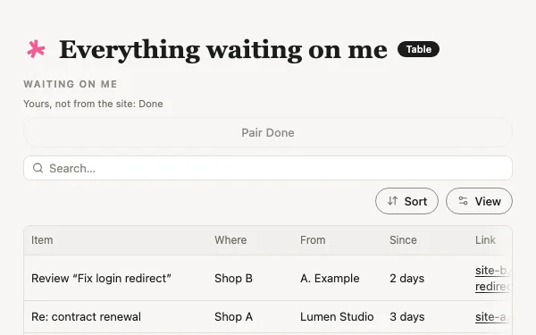
Task: Click the 3 days cell
Action: click(x=406, y=316)
